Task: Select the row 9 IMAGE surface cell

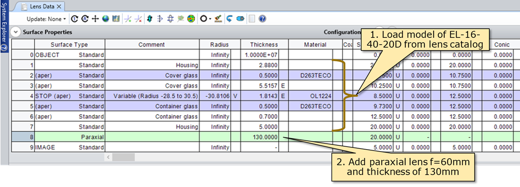Action: (x=69, y=147)
